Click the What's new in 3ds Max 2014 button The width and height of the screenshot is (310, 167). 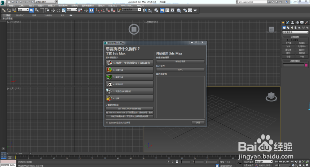[130, 109]
